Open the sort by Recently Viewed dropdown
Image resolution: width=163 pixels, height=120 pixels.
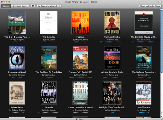click(x=49, y=6)
